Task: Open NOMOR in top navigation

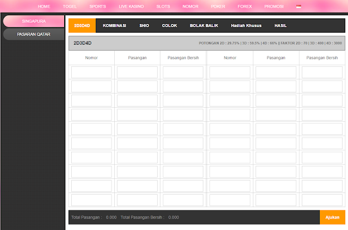Action: coord(190,7)
